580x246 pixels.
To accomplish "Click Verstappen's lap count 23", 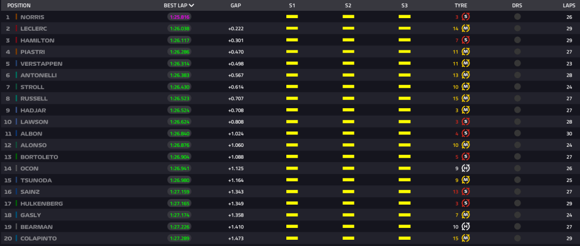I will [569, 63].
